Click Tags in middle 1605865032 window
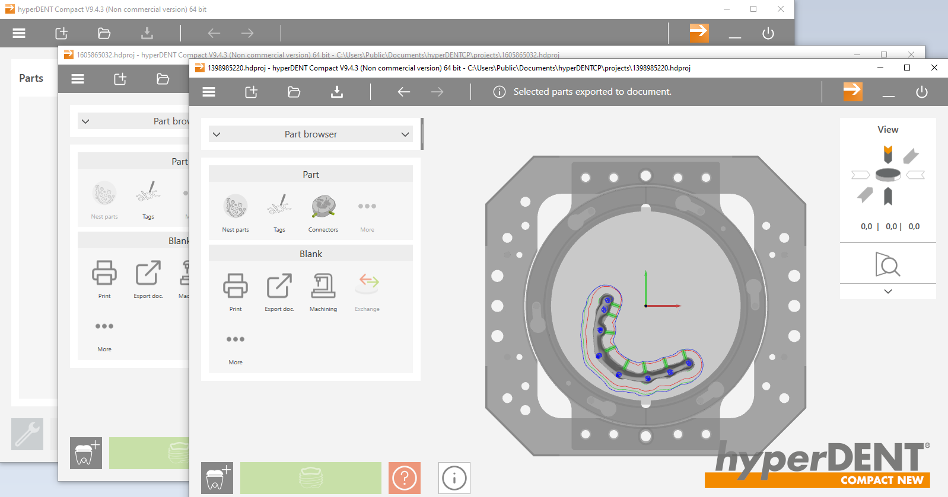948x497 pixels. pyautogui.click(x=148, y=200)
